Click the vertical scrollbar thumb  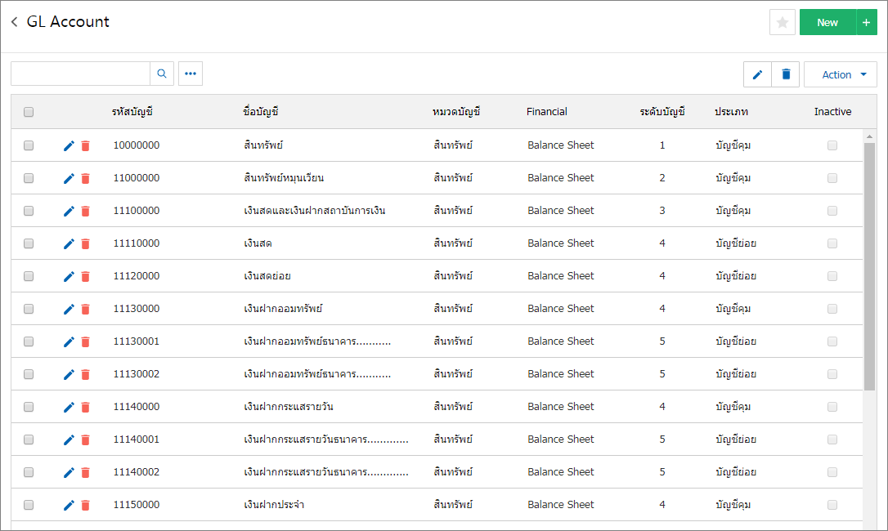tap(869, 266)
